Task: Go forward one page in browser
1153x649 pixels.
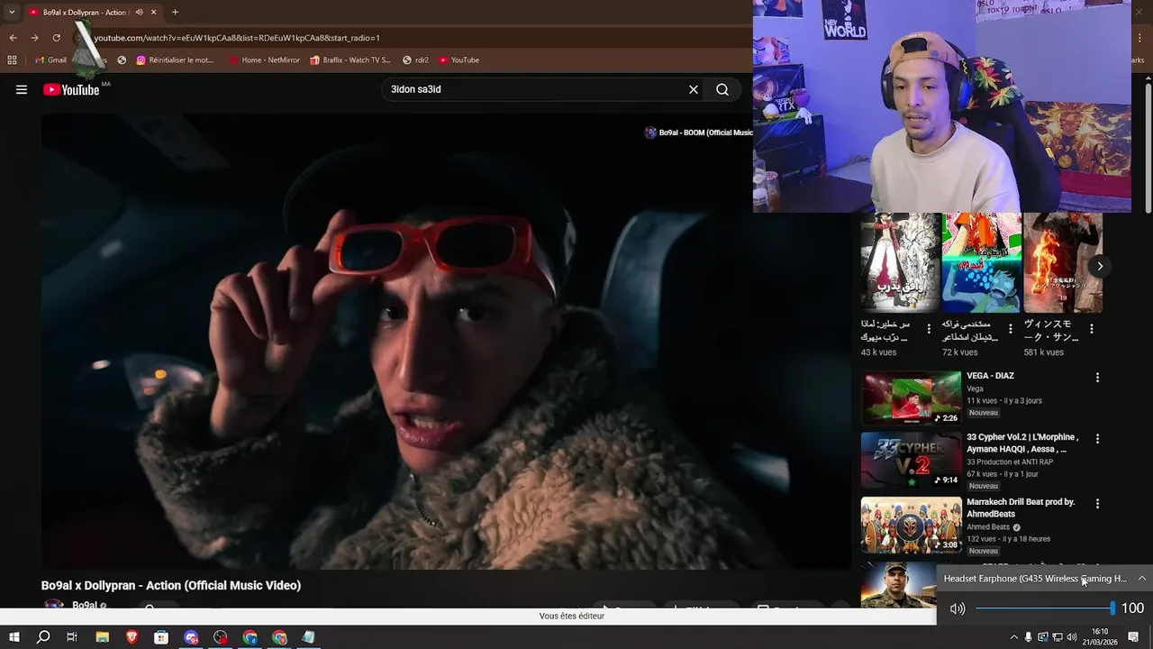Action: [34, 38]
